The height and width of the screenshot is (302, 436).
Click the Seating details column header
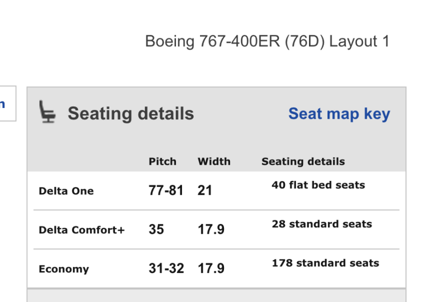coord(303,161)
